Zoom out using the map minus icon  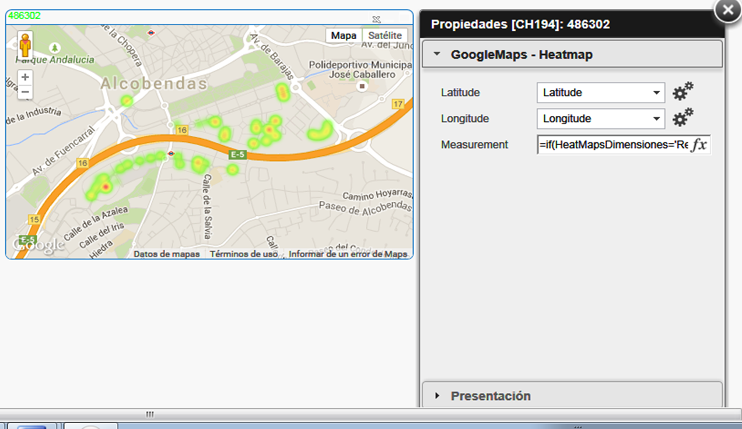[x=24, y=91]
